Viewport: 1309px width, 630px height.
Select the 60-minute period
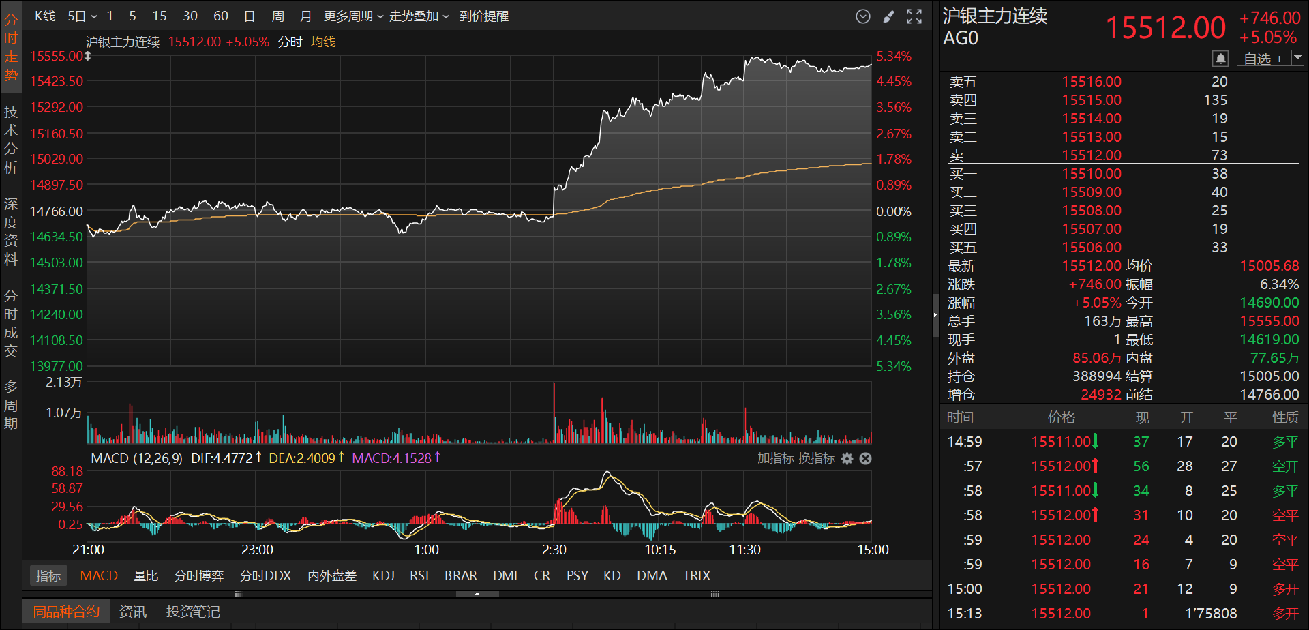coord(221,16)
